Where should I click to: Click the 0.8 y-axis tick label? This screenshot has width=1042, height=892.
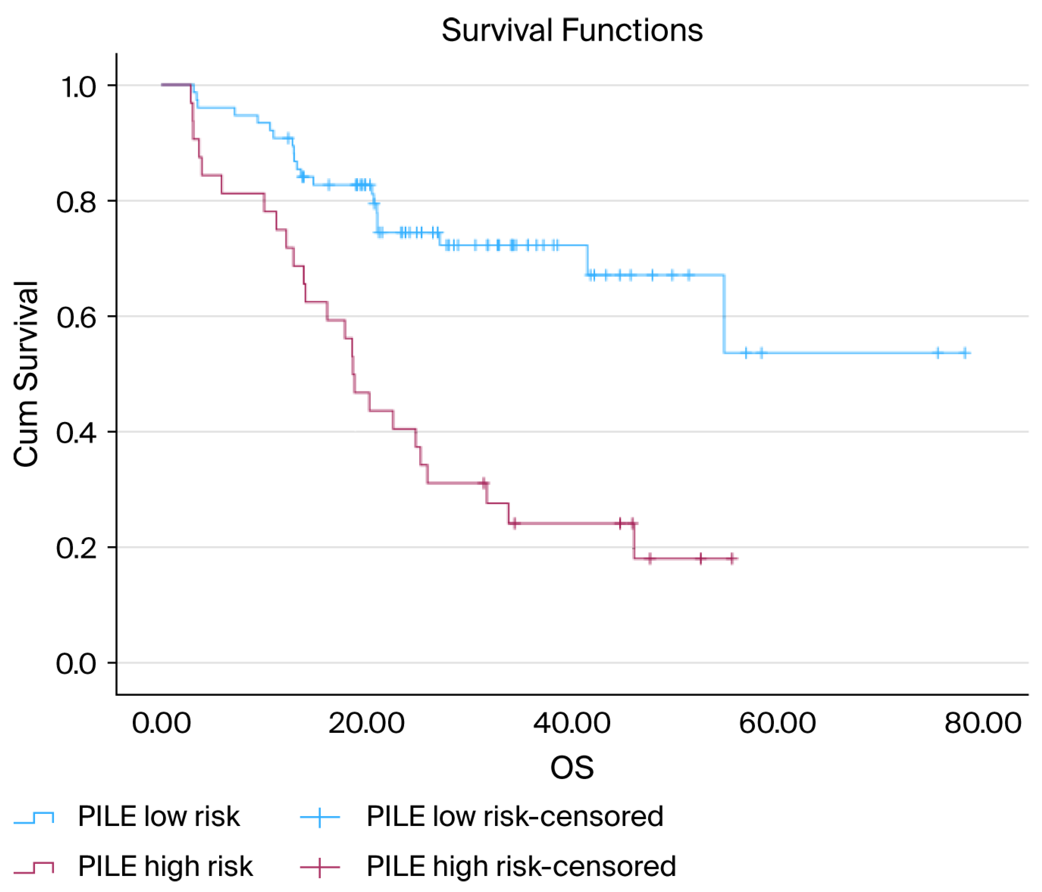76,202
